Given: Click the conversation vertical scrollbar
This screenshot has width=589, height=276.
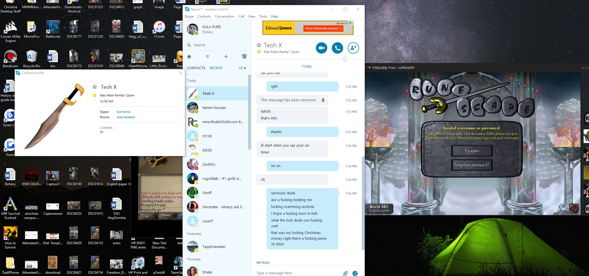Looking at the screenshot, I should pos(363,203).
